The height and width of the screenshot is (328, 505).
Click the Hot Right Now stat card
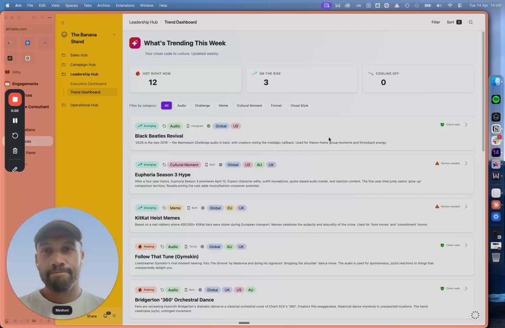(185, 79)
